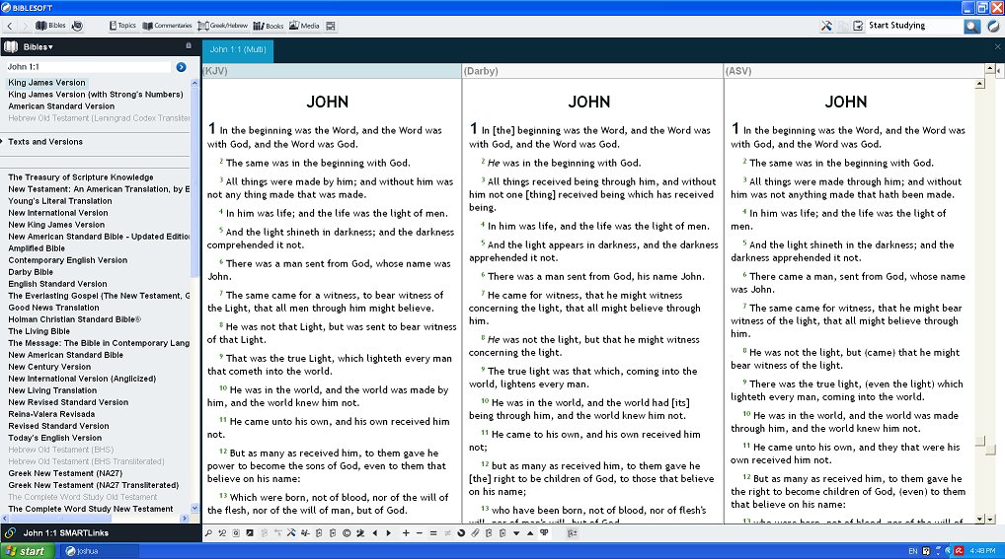This screenshot has width=1005, height=559.
Task: Select New International Version
Action: tap(58, 213)
